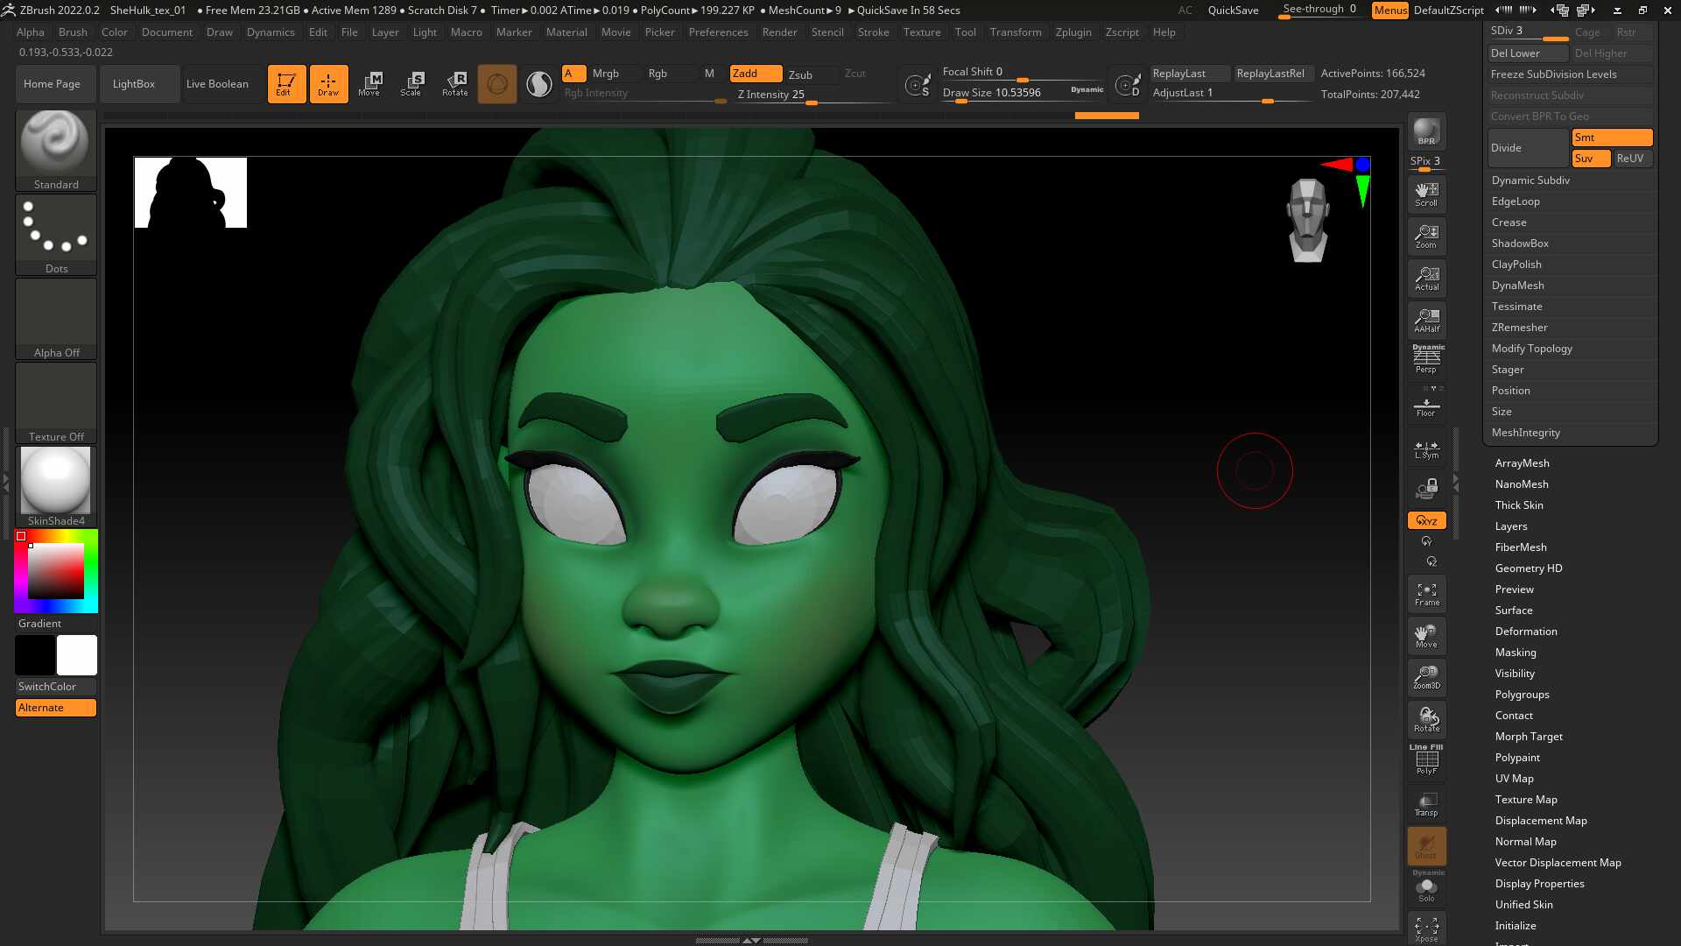Click the SkinShade4 material thumbnail

click(x=56, y=481)
